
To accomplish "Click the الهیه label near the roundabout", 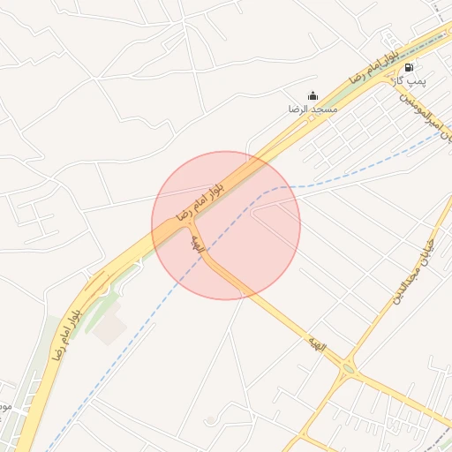I will tap(317, 344).
